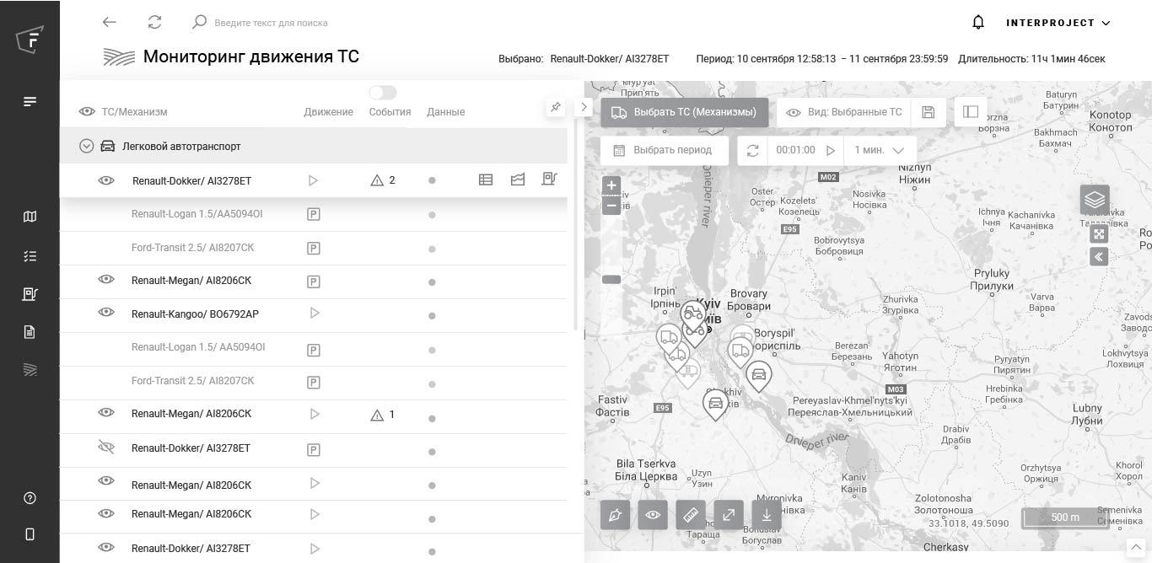Select the ruler measurement tool on map

[691, 515]
